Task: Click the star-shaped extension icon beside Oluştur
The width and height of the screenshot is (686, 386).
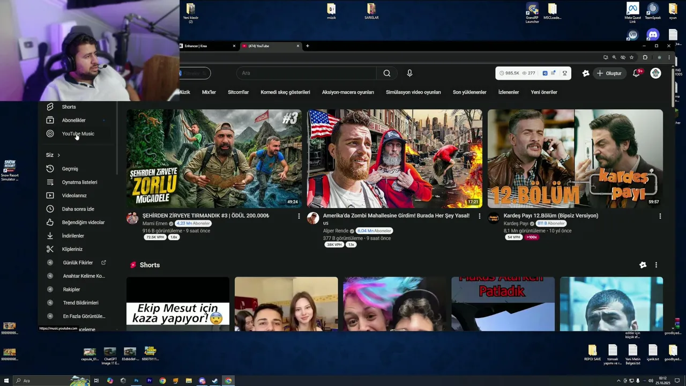Action: click(x=586, y=73)
